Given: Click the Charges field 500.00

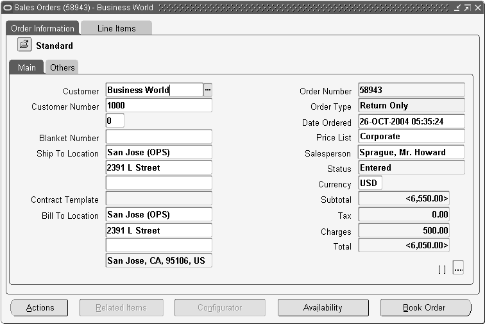Looking at the screenshot, I should pos(404,230).
